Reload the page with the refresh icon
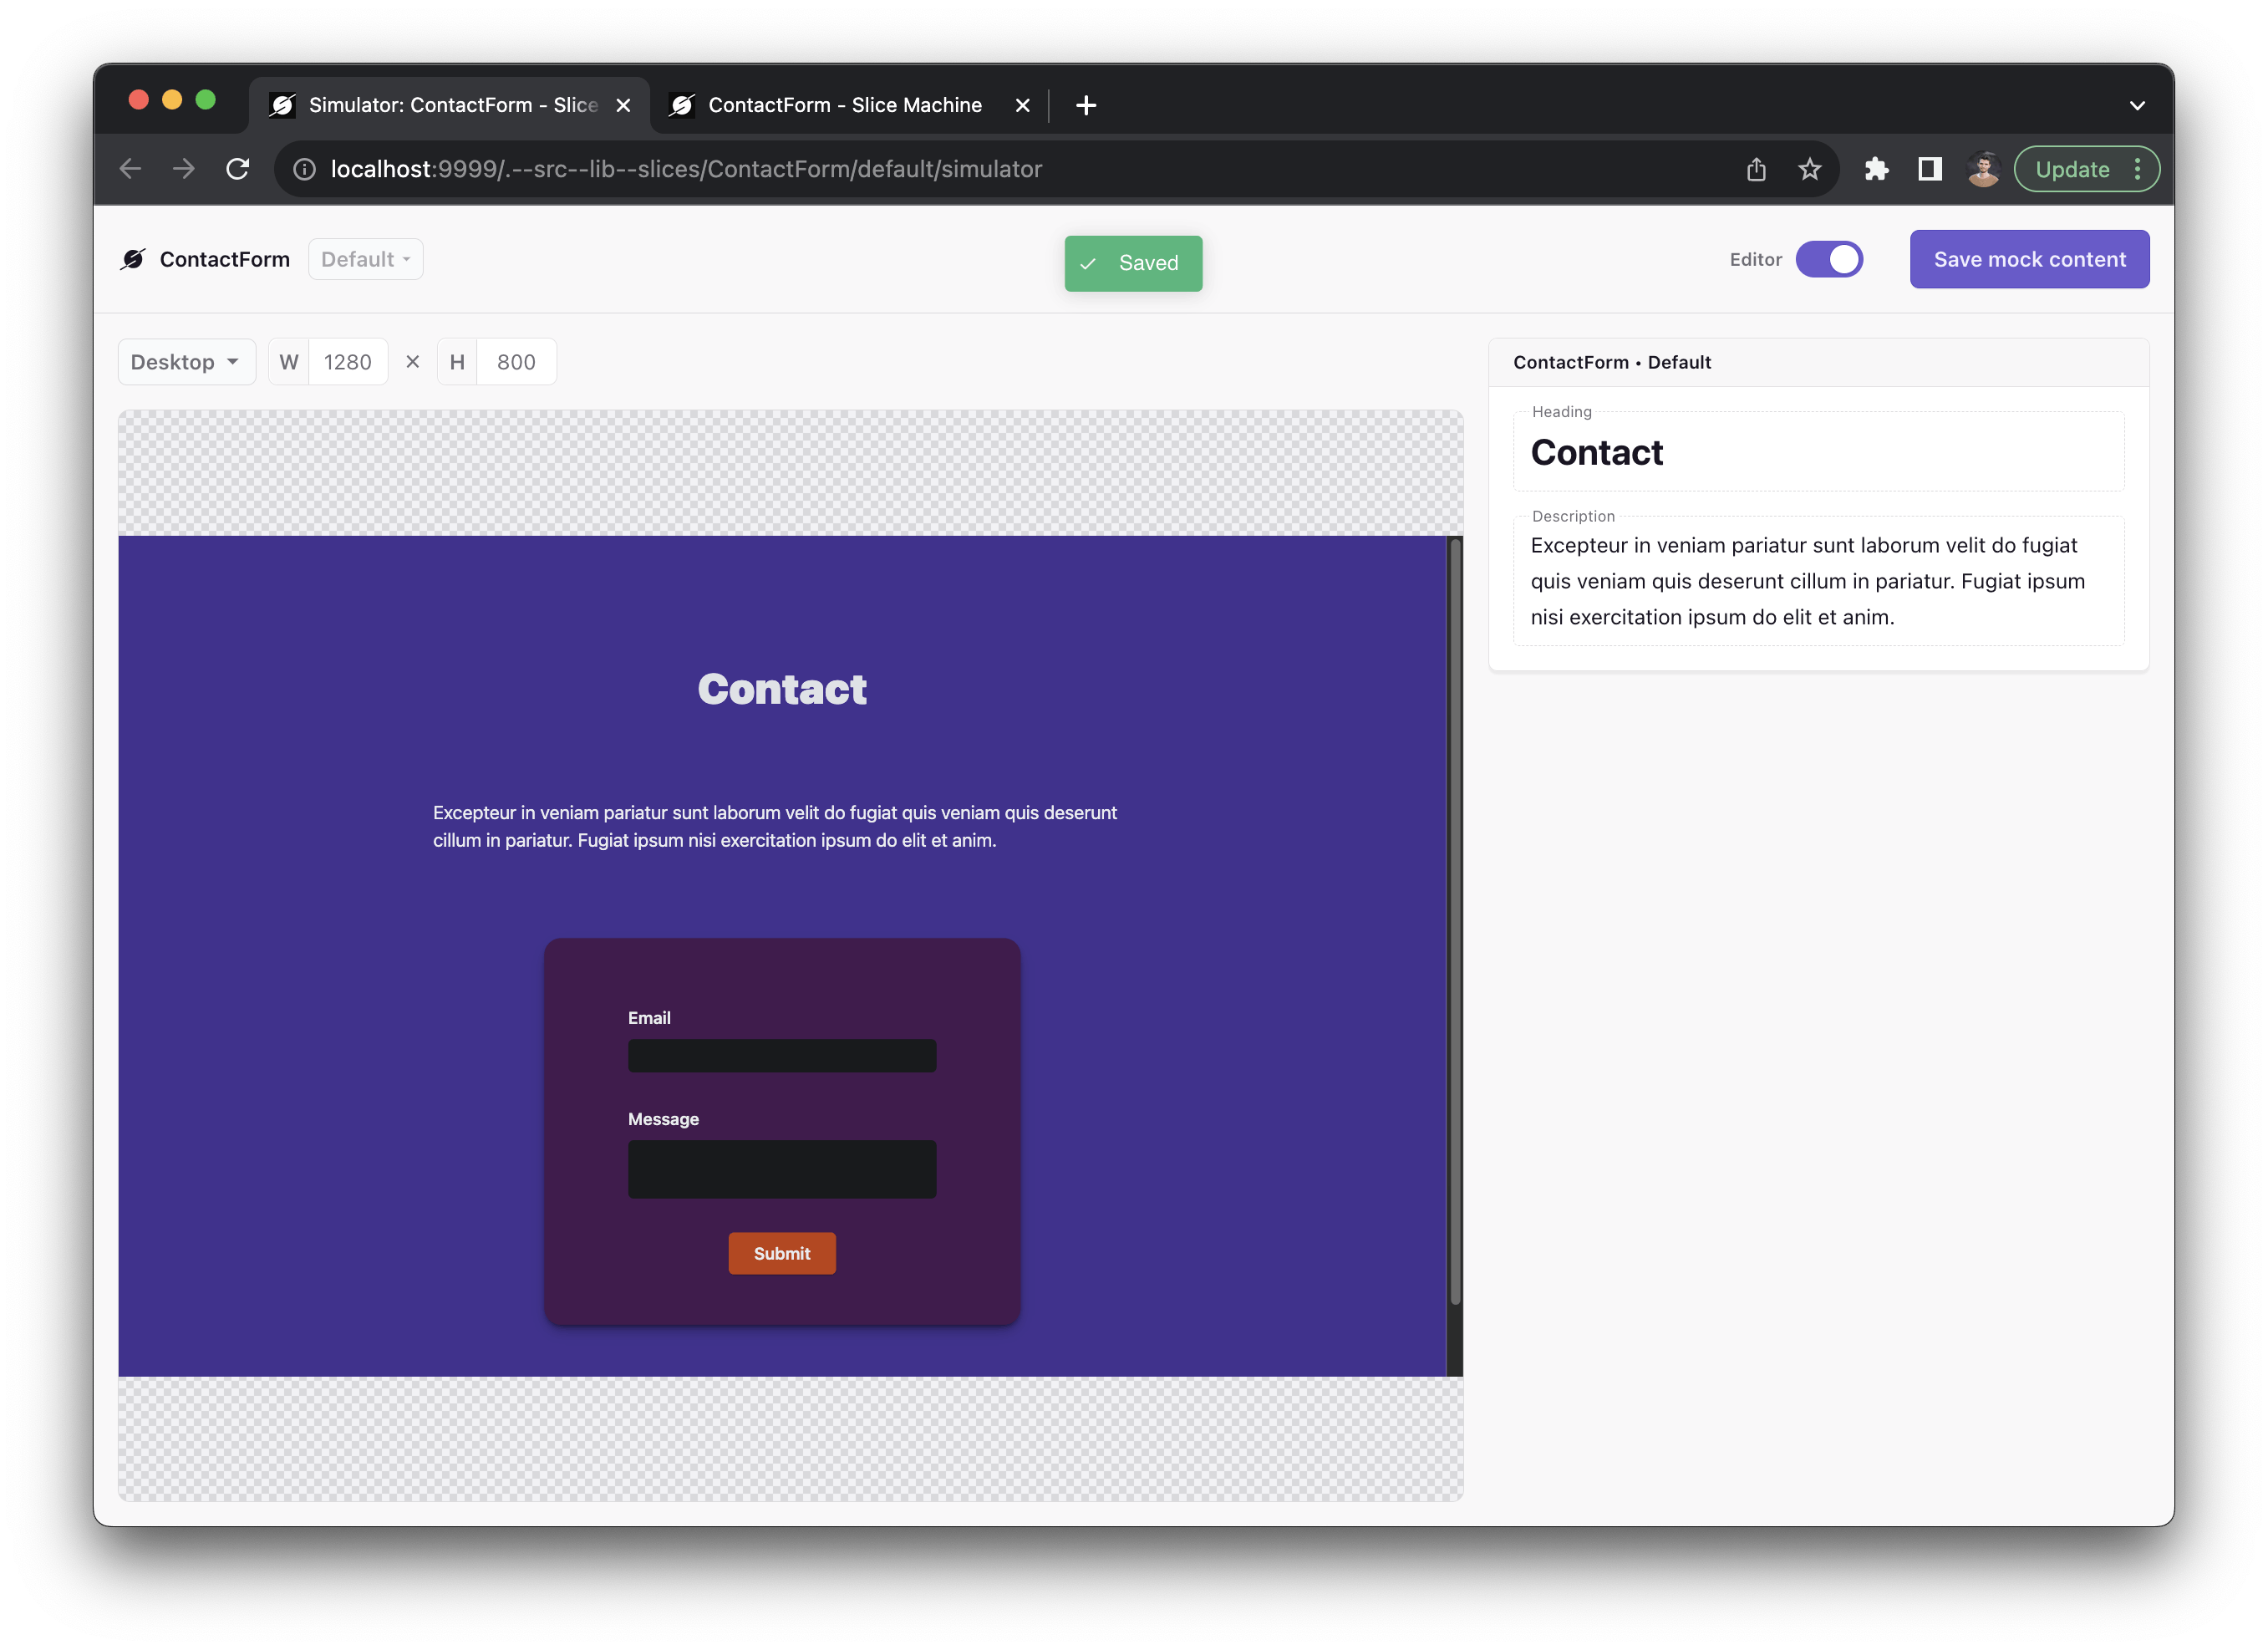Screen dimensions: 2268x1650 [x=237, y=169]
